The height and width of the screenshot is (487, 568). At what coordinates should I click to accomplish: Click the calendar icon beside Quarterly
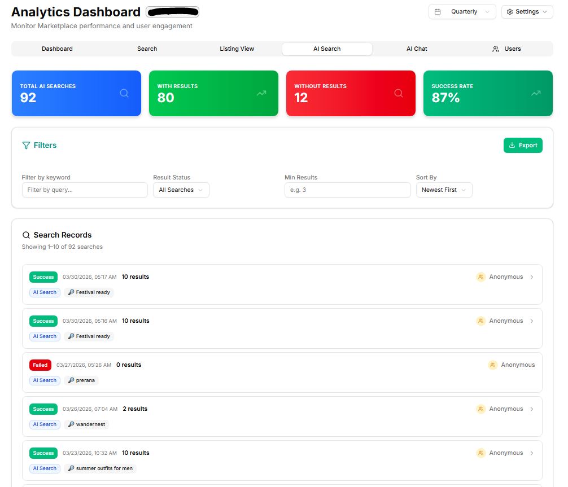438,12
